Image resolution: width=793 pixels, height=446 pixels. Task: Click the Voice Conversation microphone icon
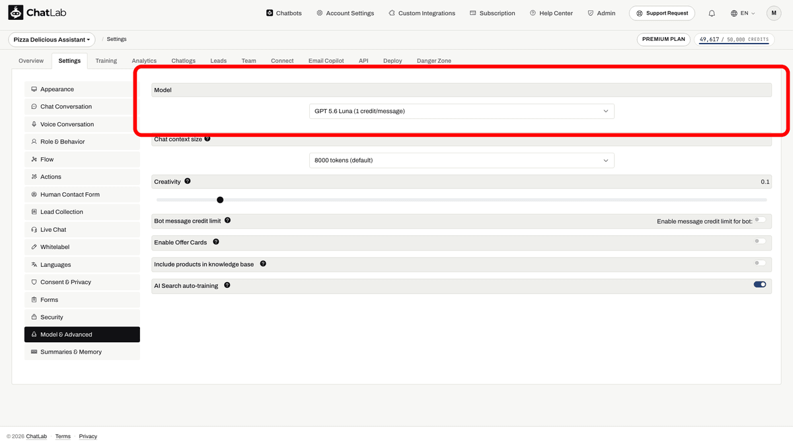(x=34, y=124)
